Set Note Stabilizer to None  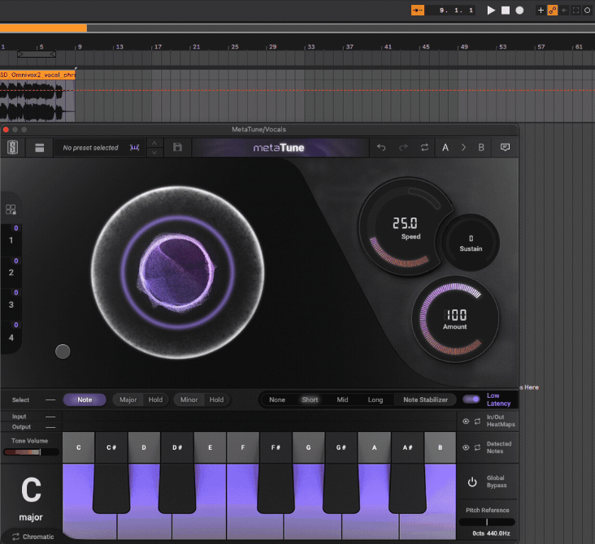coord(277,399)
